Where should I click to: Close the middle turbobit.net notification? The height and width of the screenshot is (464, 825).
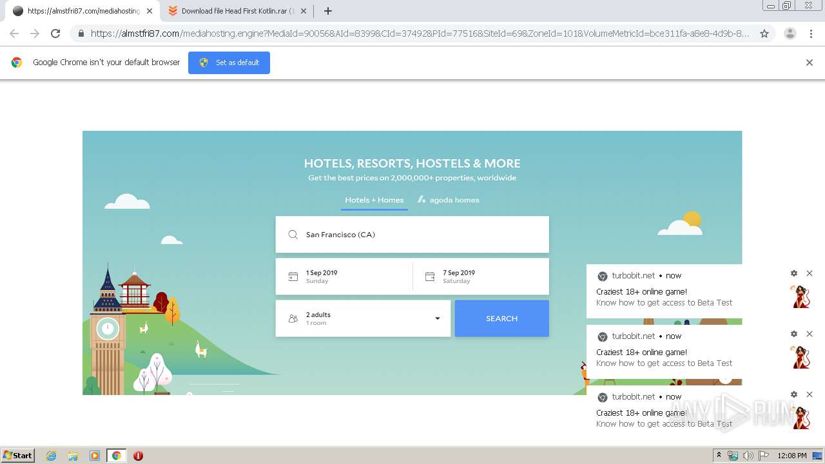(x=810, y=334)
